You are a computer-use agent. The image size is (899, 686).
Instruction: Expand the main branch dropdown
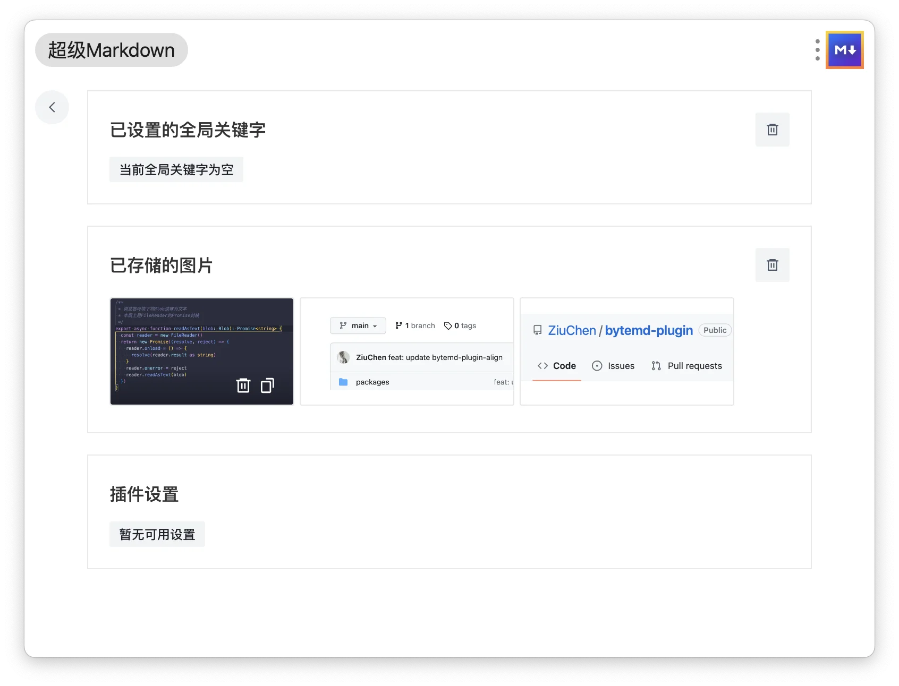[358, 325]
